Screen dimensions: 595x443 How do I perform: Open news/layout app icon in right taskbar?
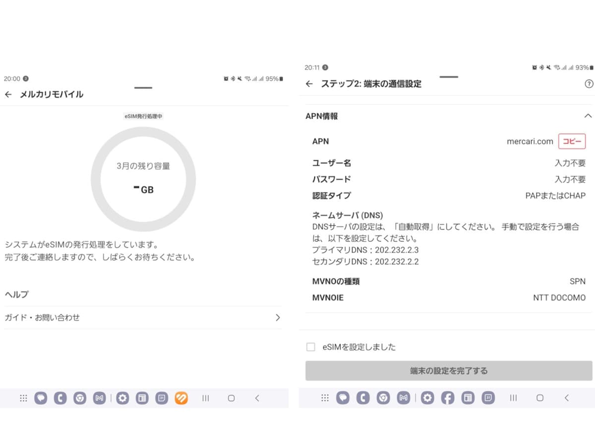(x=468, y=398)
